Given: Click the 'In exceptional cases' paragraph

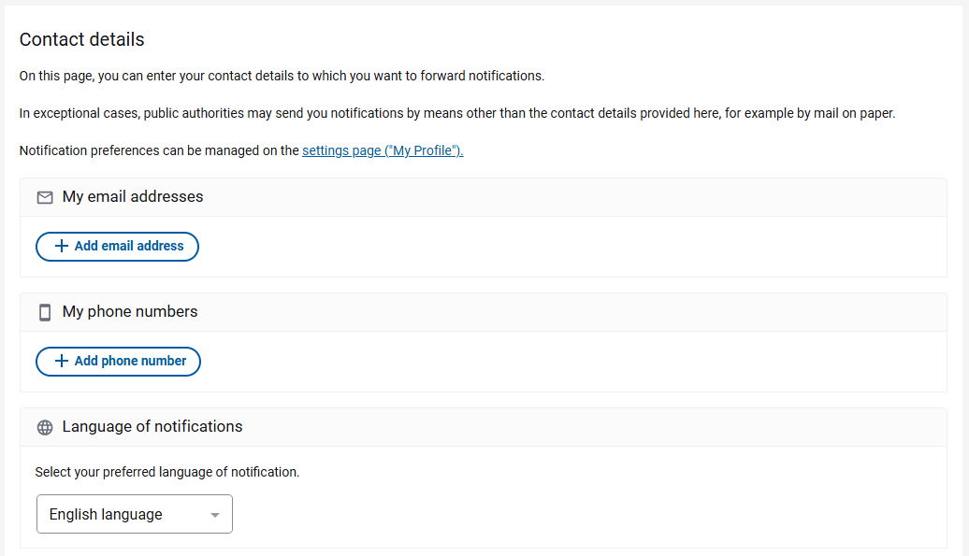Looking at the screenshot, I should (x=457, y=113).
